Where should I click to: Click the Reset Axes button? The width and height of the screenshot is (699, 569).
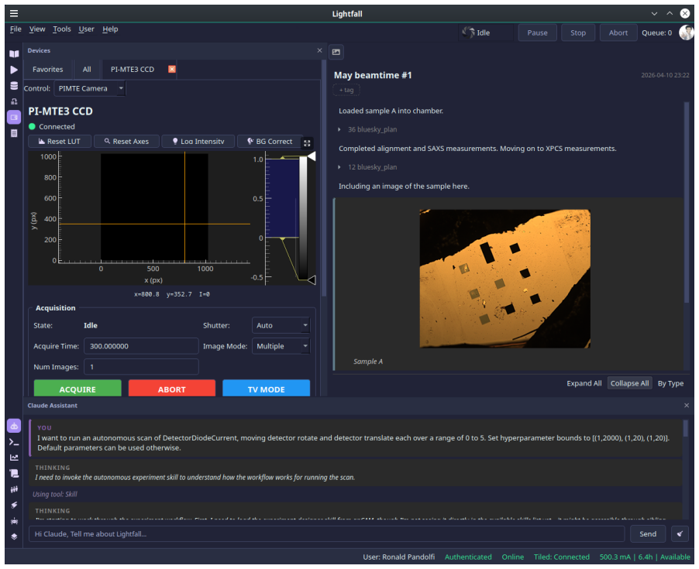[126, 141]
